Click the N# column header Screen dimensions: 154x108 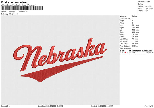(x=123, y=51)
